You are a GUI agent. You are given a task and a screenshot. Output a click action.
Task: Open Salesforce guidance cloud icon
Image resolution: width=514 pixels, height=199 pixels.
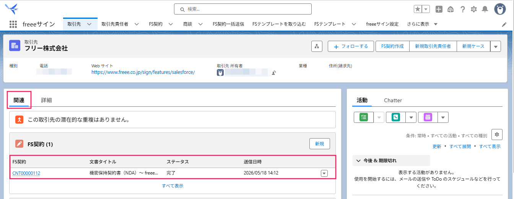tap(451, 9)
